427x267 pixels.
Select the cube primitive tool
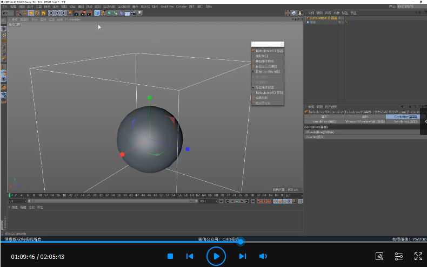click(97, 12)
